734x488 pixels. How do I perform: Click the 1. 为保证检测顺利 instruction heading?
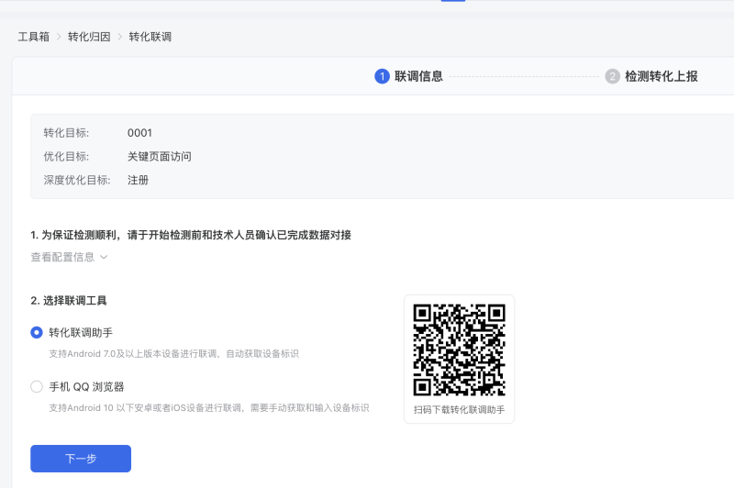(x=191, y=235)
